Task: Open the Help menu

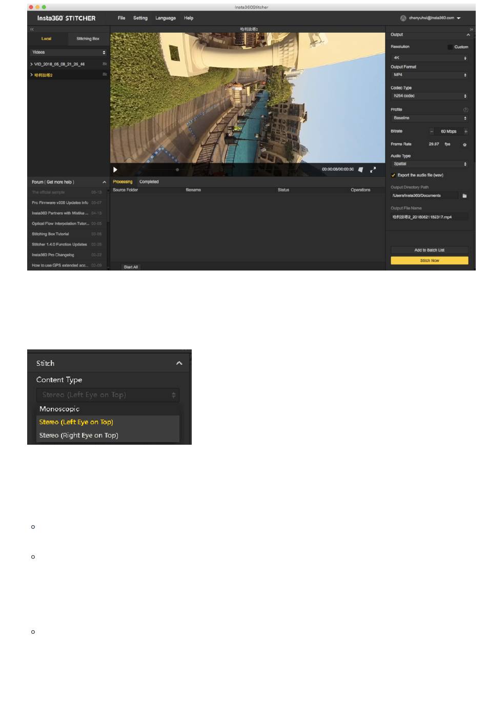Action: (x=189, y=18)
